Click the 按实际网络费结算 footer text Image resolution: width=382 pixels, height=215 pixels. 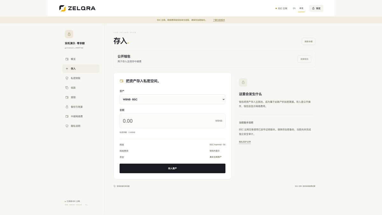(x=309, y=186)
